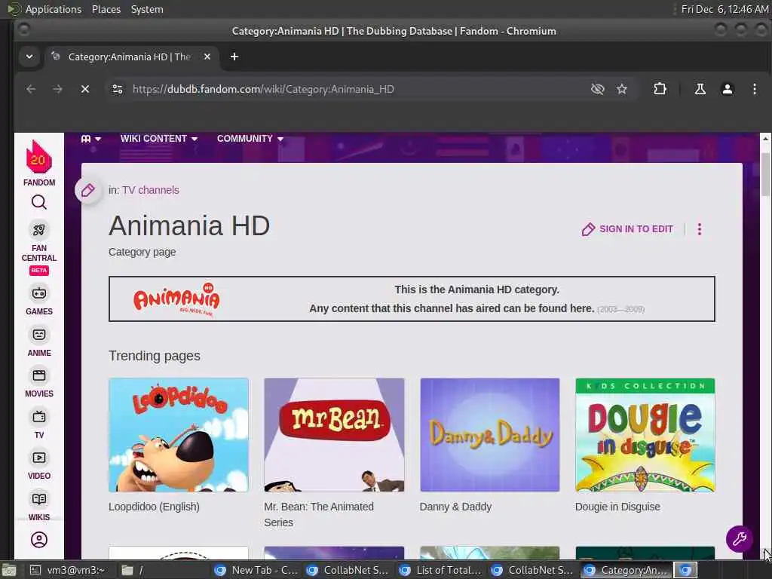Open Chrome Labs flask icon
The height and width of the screenshot is (579, 772).
(700, 89)
